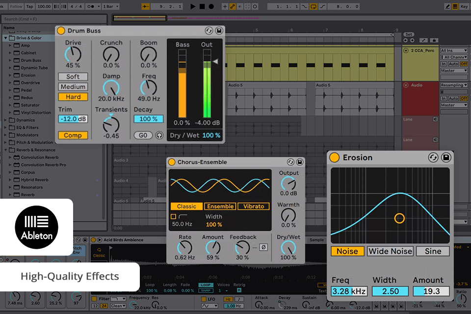471x314 pixels.
Task: Toggle Key map mode button
Action: (464, 6)
